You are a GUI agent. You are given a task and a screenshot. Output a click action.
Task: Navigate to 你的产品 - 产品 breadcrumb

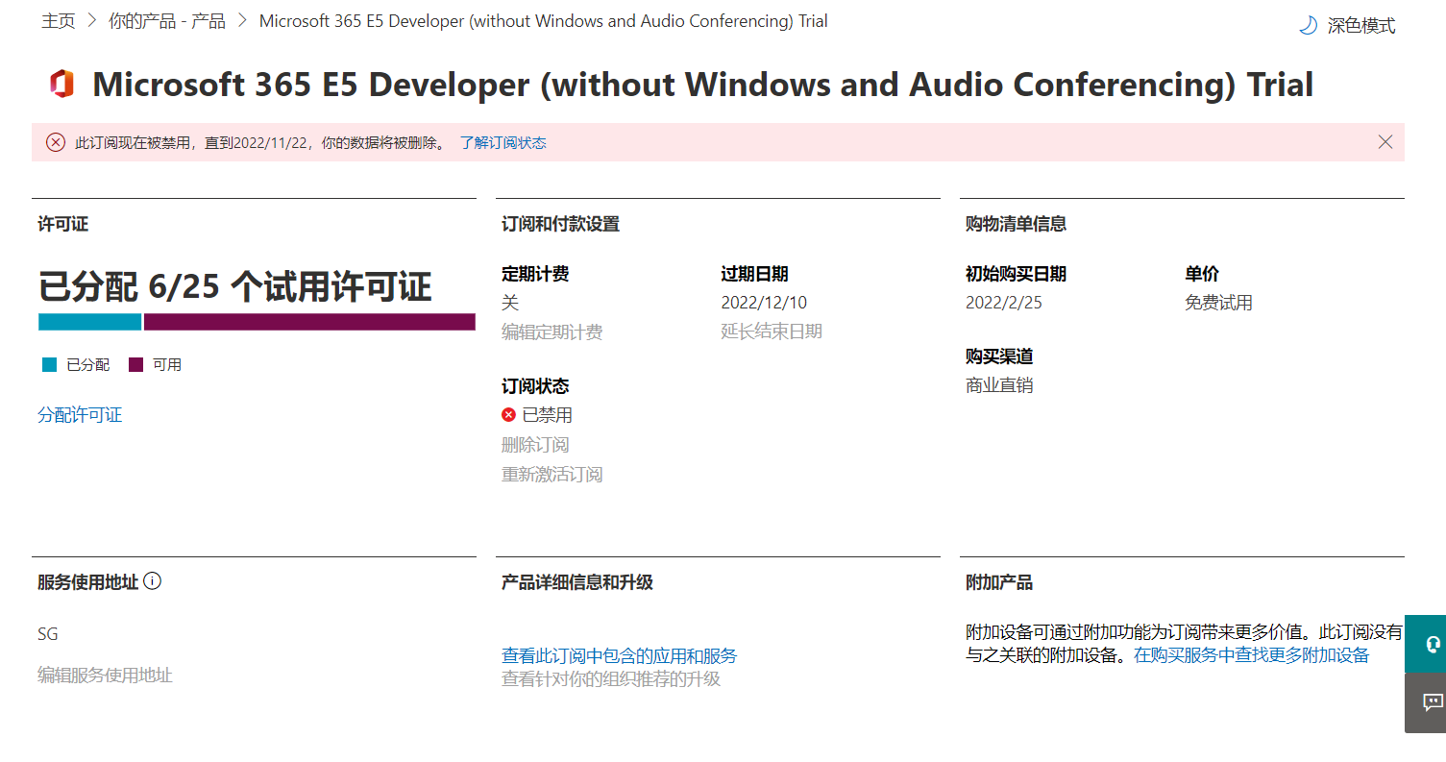pos(167,21)
